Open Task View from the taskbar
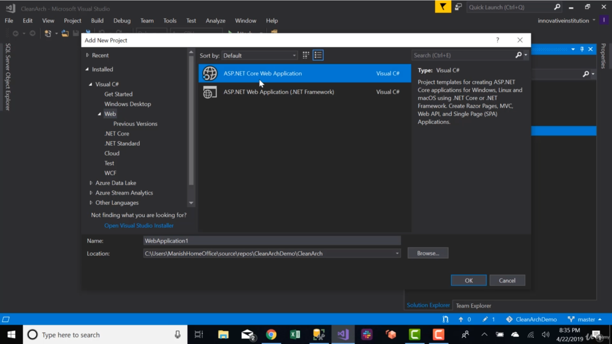612x344 pixels. pyautogui.click(x=199, y=335)
